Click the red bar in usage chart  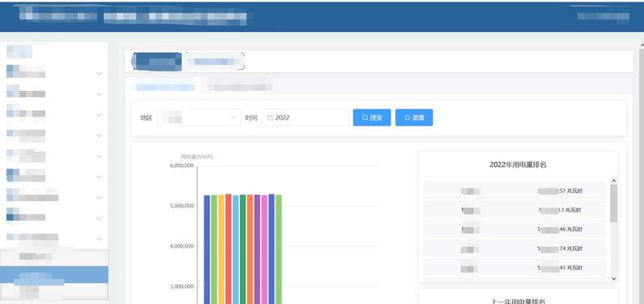(x=229, y=249)
